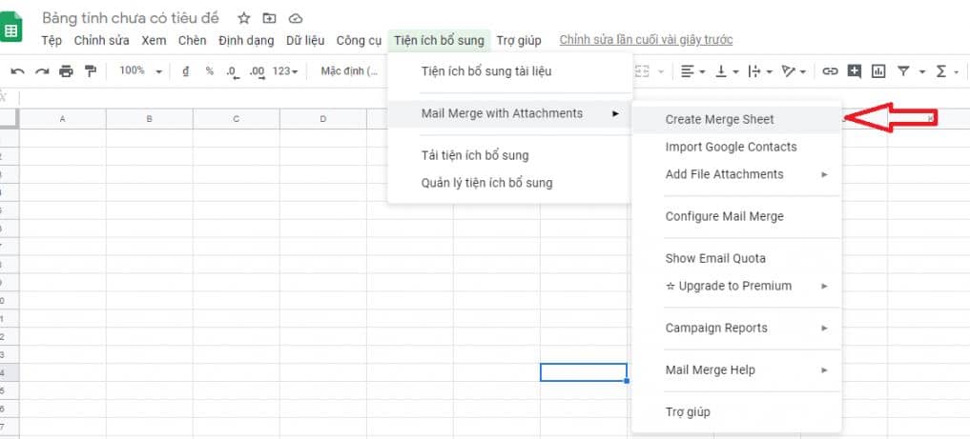This screenshot has width=970, height=439.
Task: Click the text rotation icon
Action: [788, 71]
